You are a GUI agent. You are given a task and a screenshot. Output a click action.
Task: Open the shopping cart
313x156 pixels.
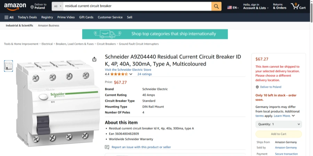click(298, 6)
